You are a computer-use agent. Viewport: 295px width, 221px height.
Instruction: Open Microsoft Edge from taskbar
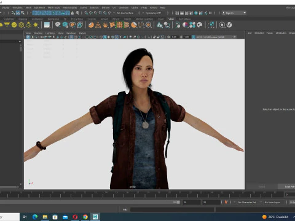pyautogui.click(x=35, y=217)
